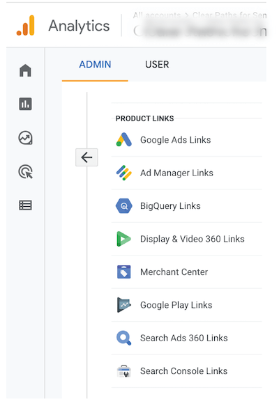
Task: Open Configure list icon in sidebar
Action: (x=26, y=205)
